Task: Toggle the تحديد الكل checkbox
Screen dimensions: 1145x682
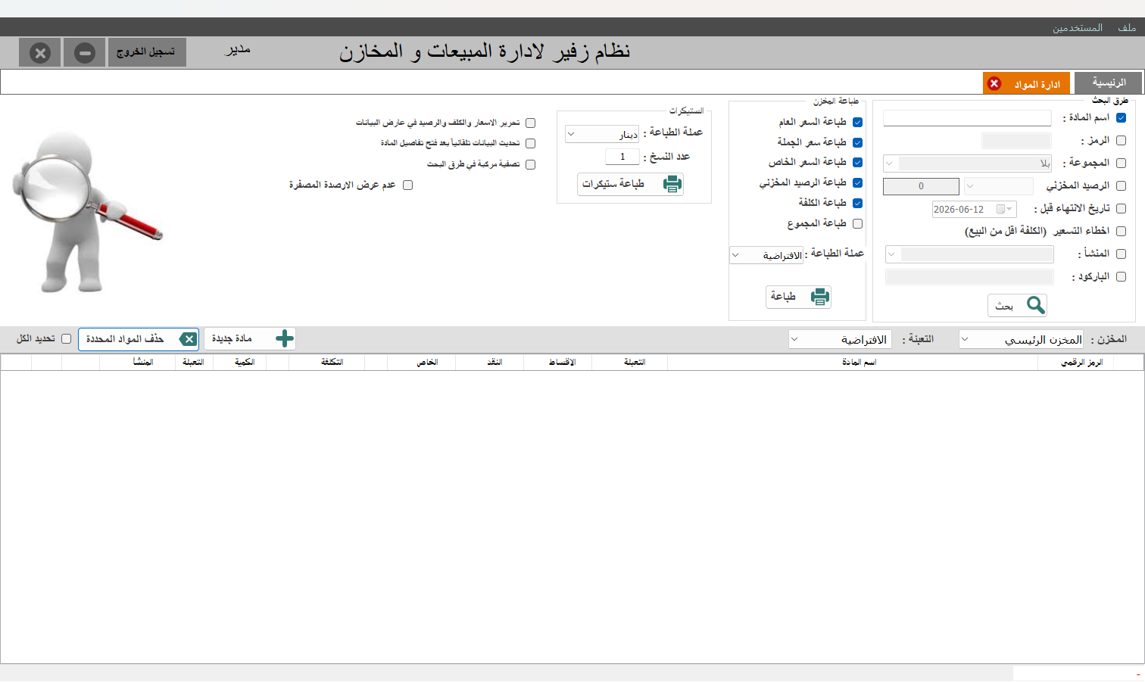Action: pyautogui.click(x=66, y=338)
